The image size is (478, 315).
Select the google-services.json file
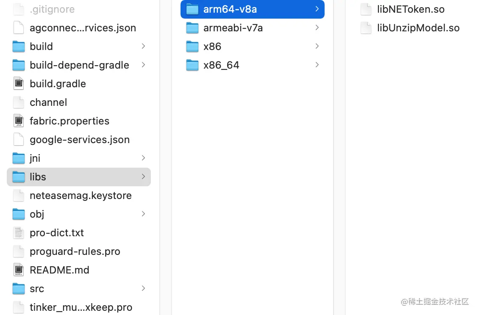[x=80, y=140]
